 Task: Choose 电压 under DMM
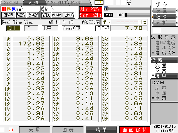pos(161,93)
